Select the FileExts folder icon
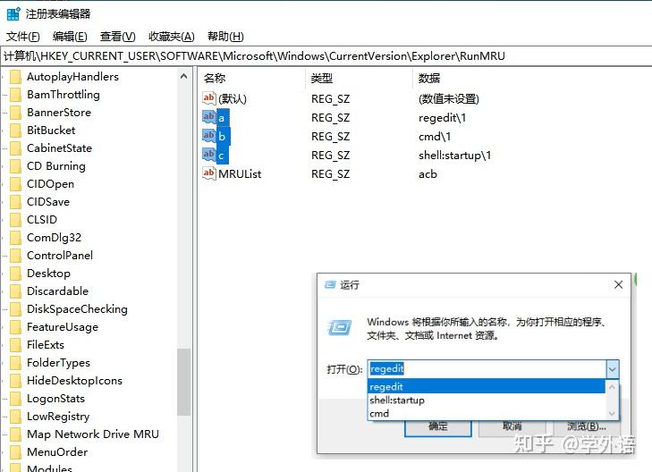The height and width of the screenshot is (472, 652). [15, 345]
